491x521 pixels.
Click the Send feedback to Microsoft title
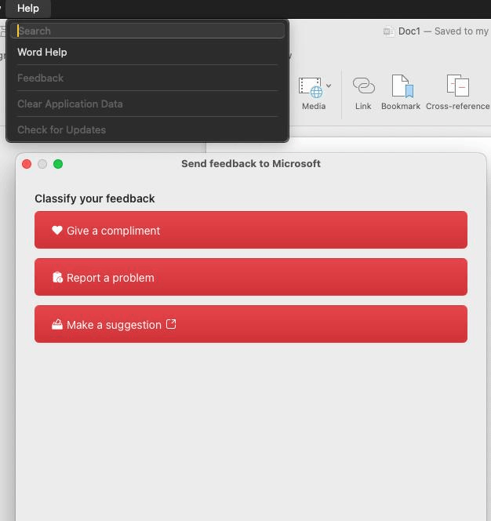click(251, 164)
